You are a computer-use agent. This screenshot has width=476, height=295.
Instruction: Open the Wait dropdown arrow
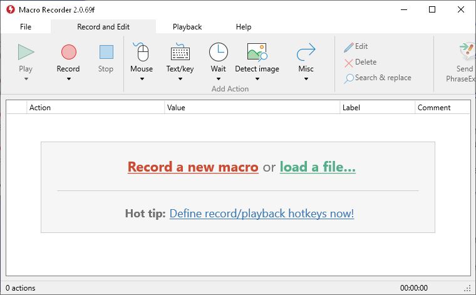click(x=218, y=79)
